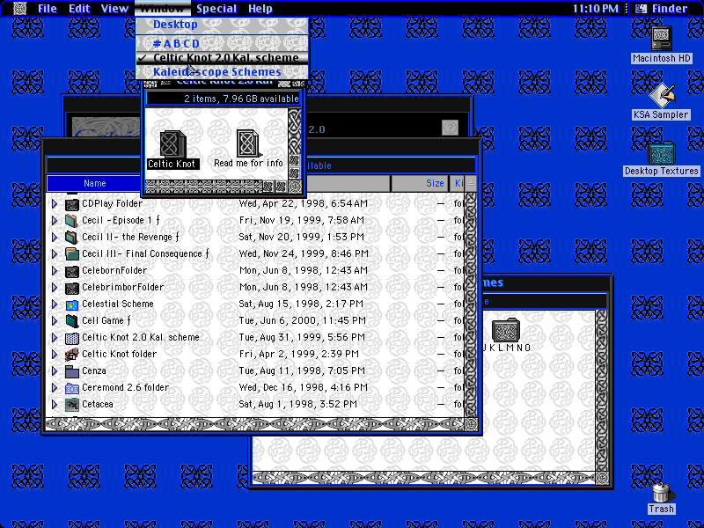The width and height of the screenshot is (704, 528).
Task: Expand the Cecil II- the Revenge disclosure triangle
Action: pyautogui.click(x=55, y=237)
